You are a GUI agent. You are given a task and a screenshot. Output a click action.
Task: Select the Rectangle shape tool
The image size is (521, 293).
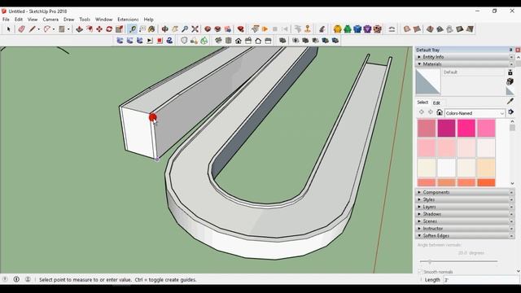click(62, 29)
